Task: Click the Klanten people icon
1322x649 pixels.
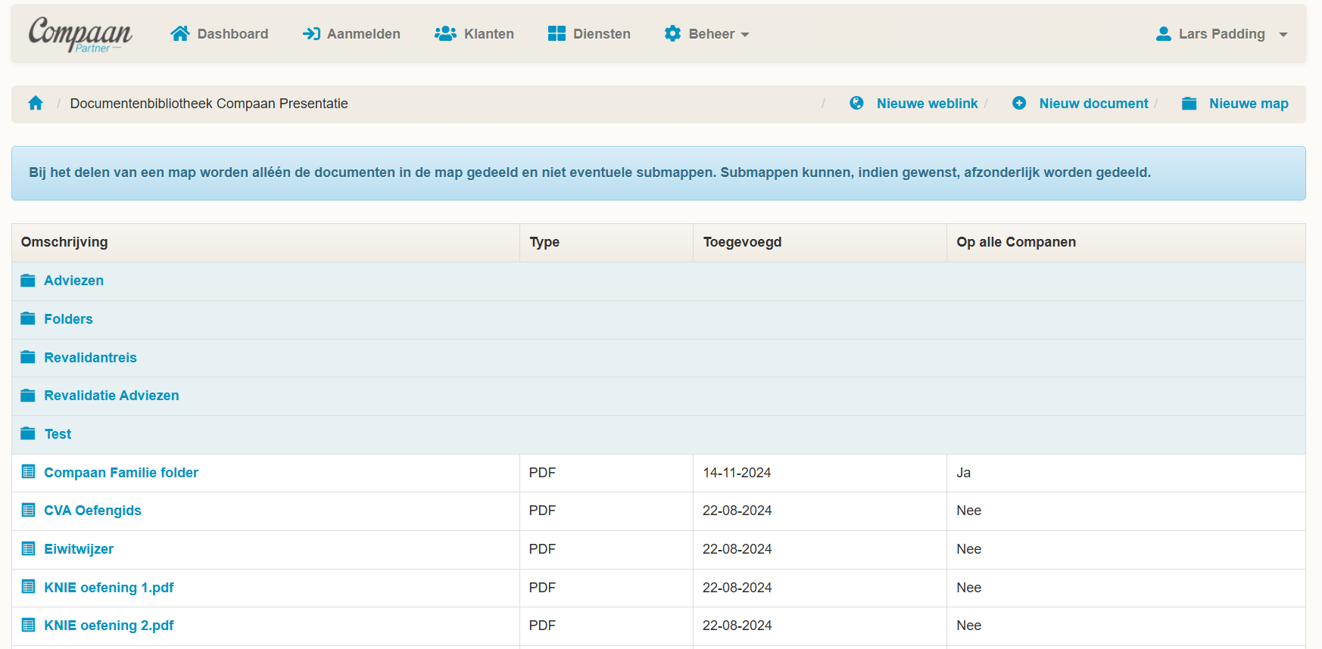Action: point(445,33)
